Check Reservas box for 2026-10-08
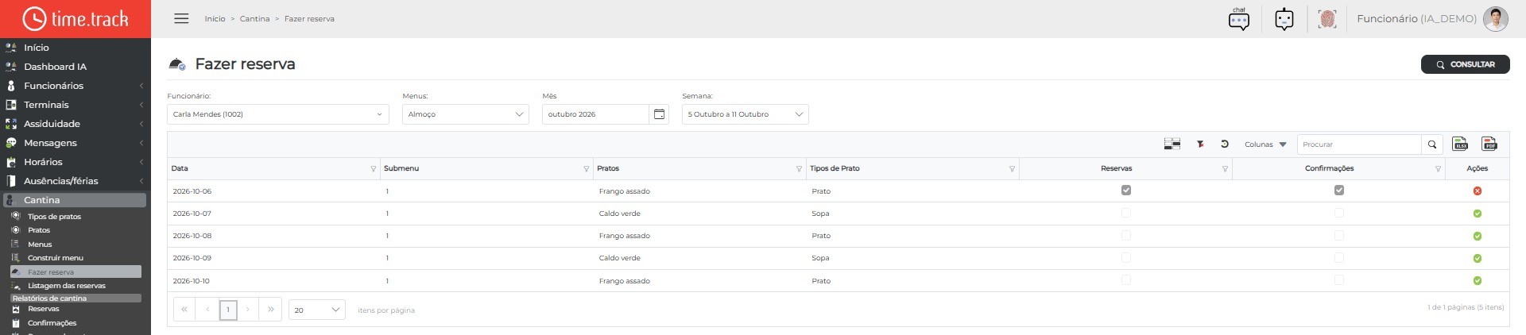This screenshot has height=335, width=1526. click(x=1125, y=235)
